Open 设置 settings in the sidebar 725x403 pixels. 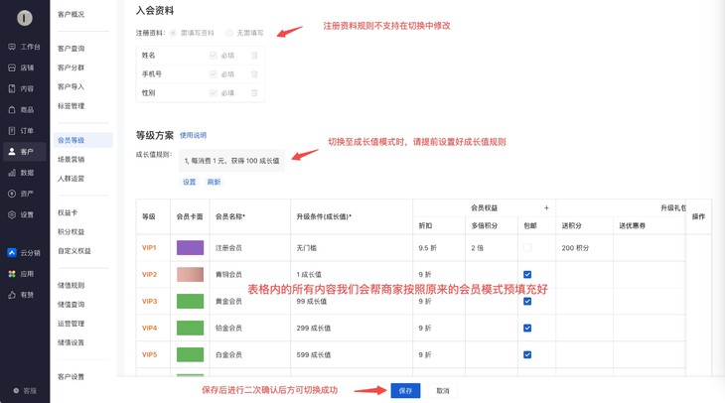pos(24,214)
